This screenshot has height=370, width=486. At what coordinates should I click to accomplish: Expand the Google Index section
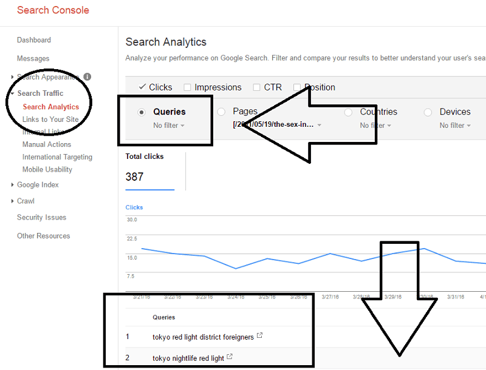[x=12, y=184]
